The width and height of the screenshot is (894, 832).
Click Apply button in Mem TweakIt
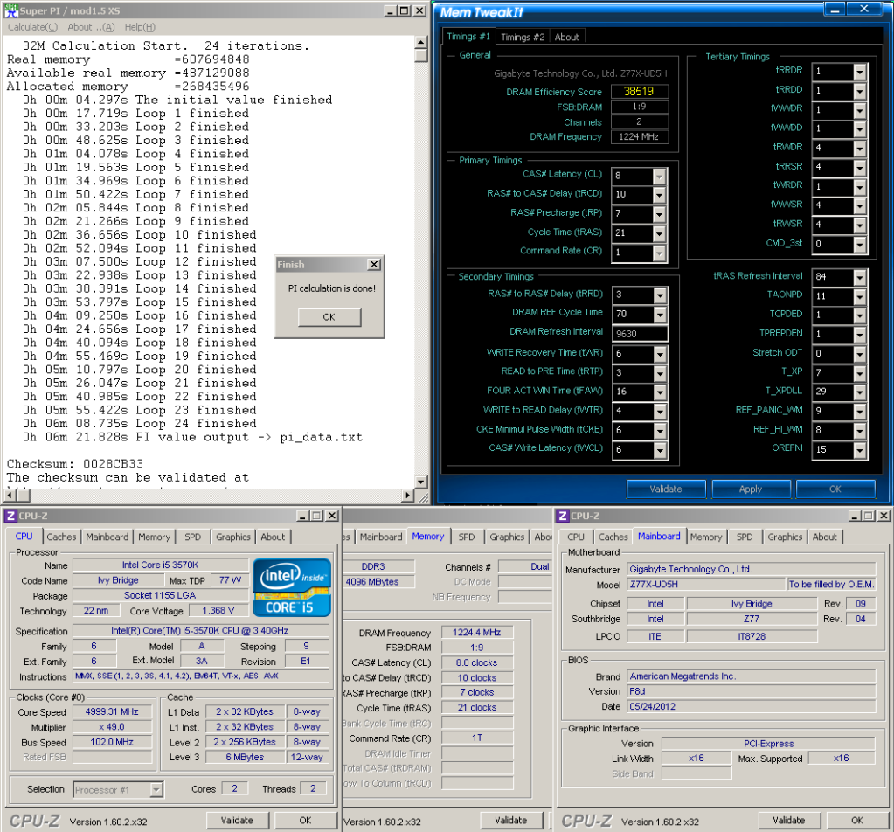click(x=750, y=489)
